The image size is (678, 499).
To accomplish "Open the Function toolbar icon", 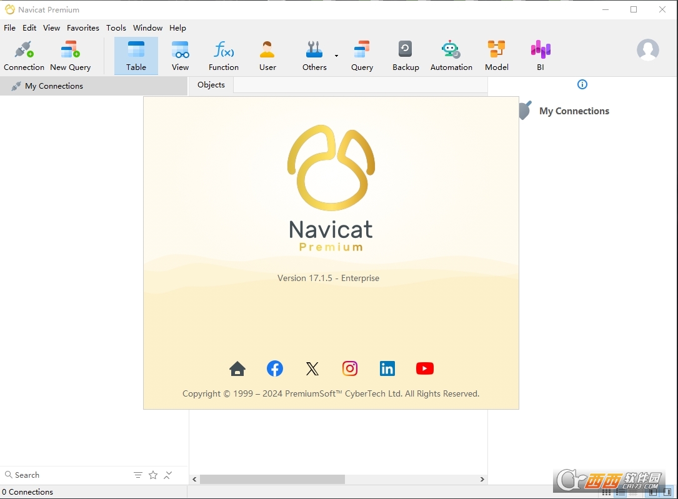I will click(x=224, y=56).
